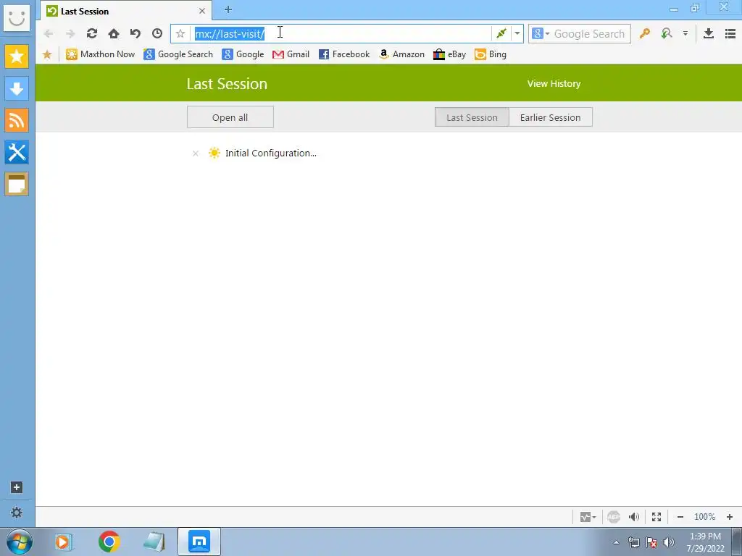Click the green engine switch lightning icon
This screenshot has width=742, height=556.
click(501, 33)
